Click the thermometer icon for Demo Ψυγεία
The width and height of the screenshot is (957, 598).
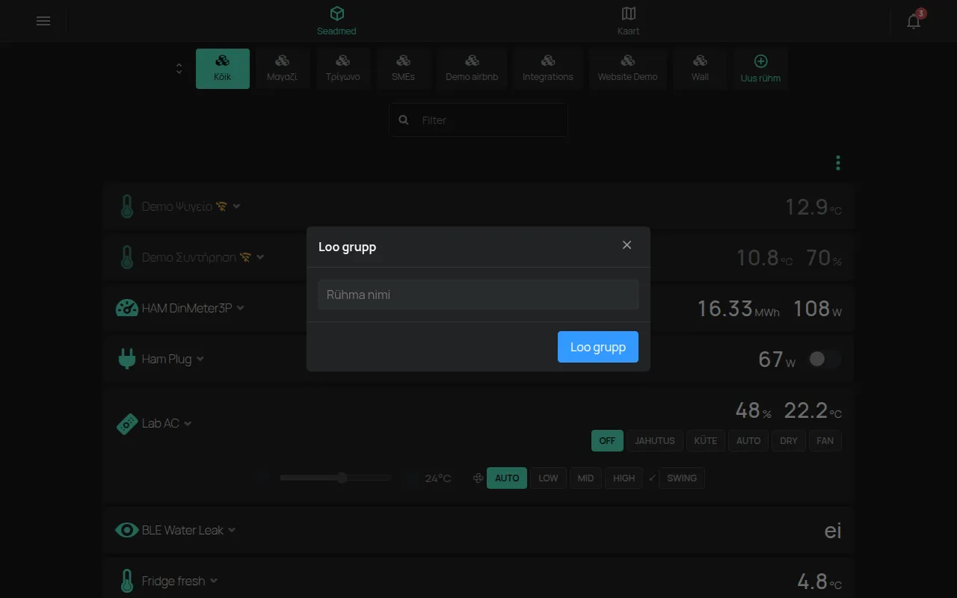127,206
